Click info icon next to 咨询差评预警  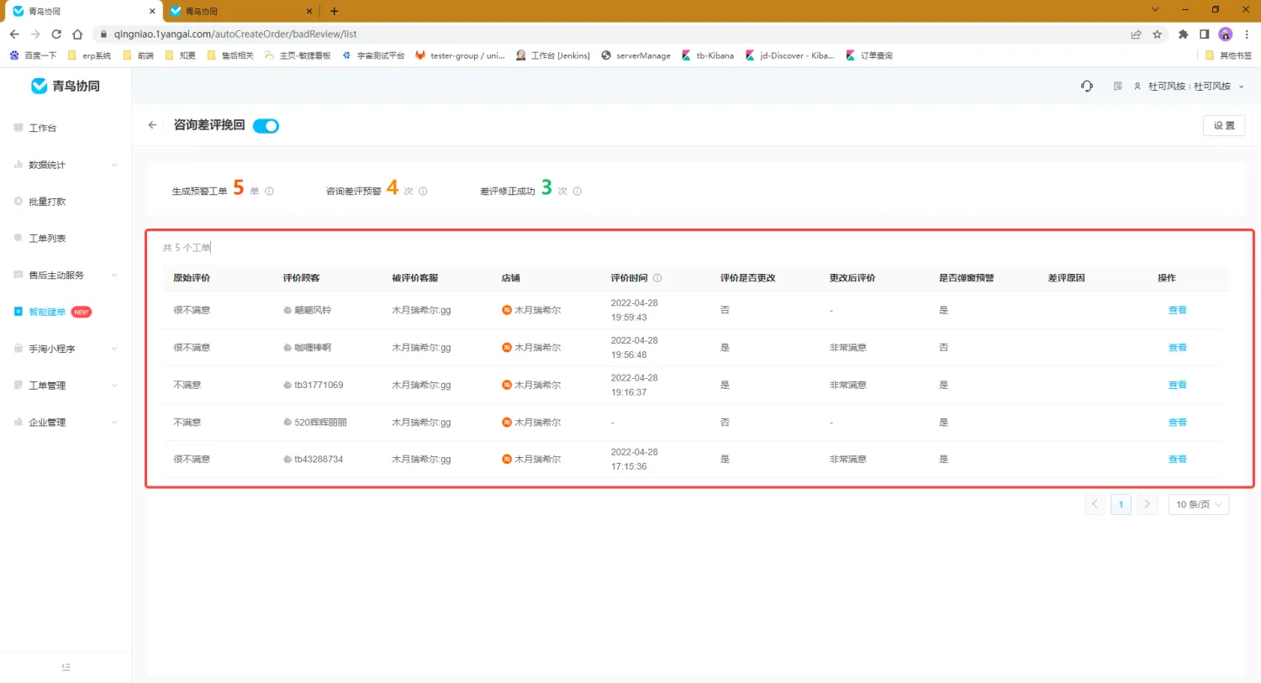tap(423, 192)
